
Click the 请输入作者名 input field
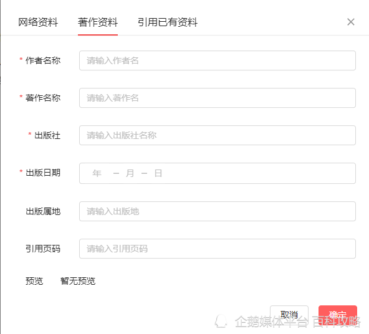click(217, 60)
